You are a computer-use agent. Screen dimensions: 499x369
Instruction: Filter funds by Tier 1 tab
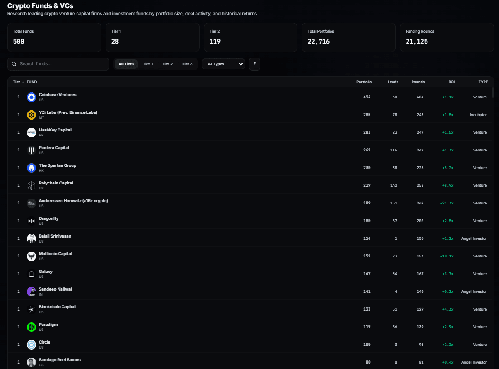(x=148, y=64)
